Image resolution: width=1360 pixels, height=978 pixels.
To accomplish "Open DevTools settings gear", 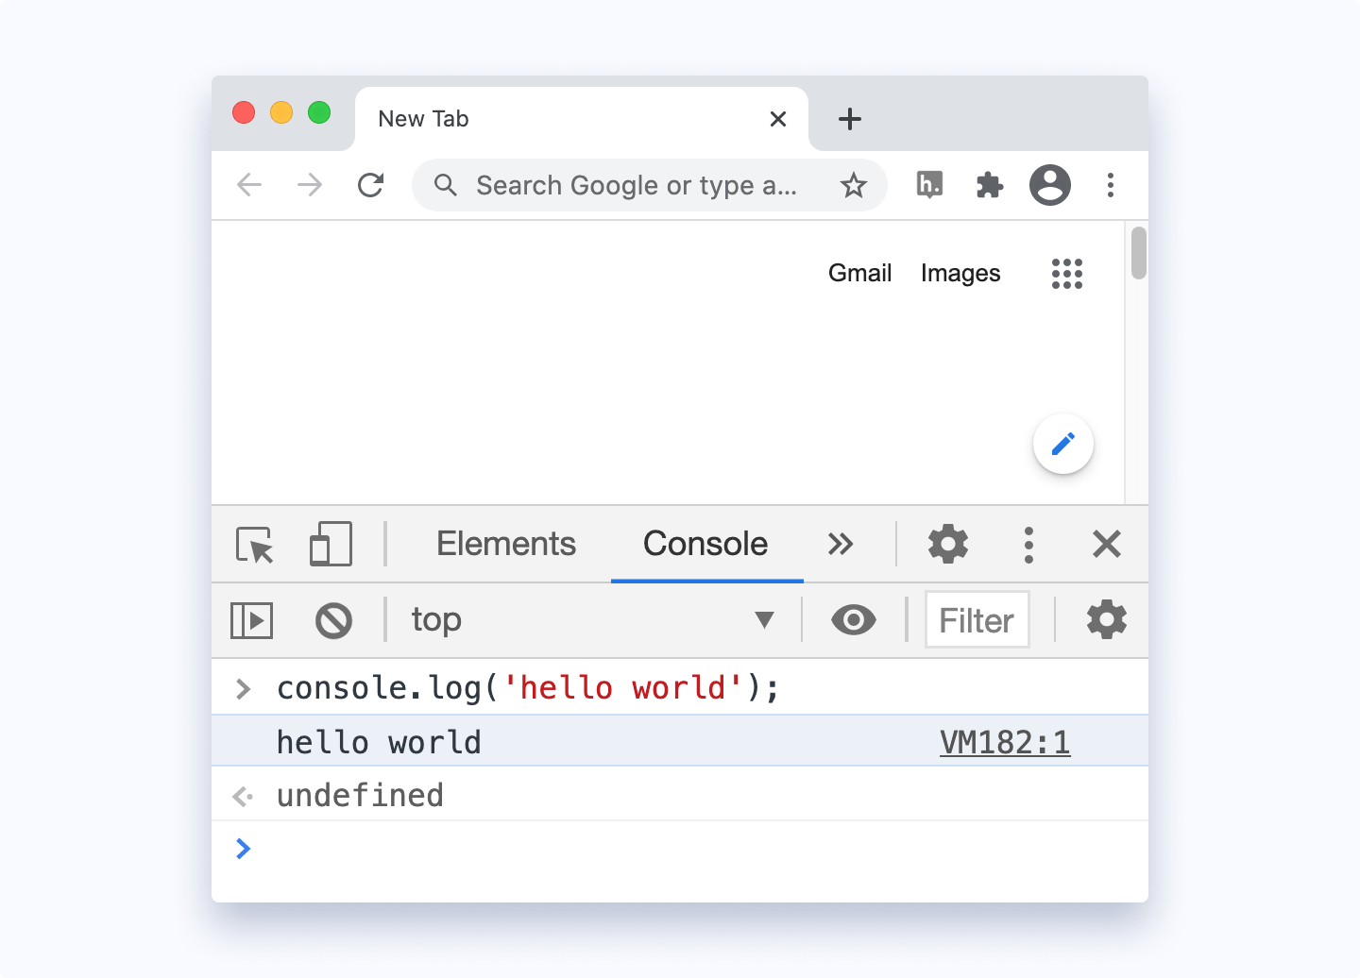I will click(947, 545).
